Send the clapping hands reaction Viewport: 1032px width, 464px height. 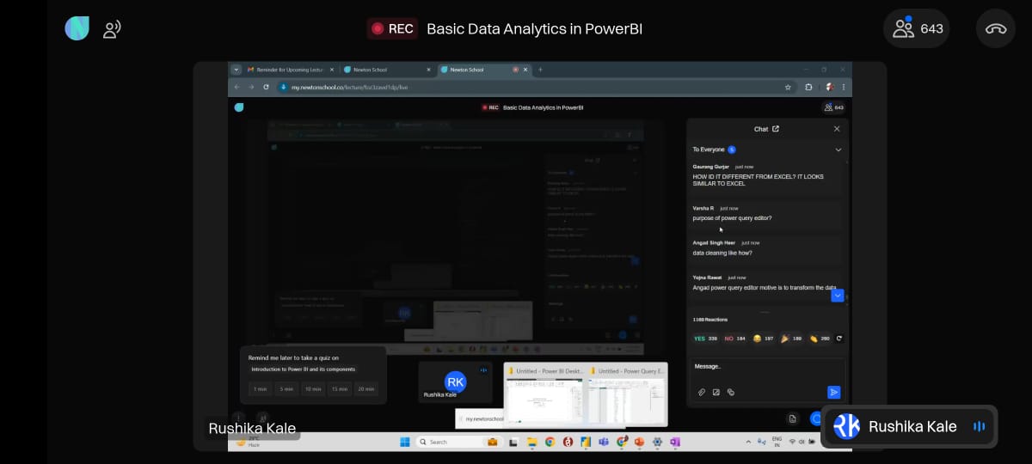[x=819, y=339]
